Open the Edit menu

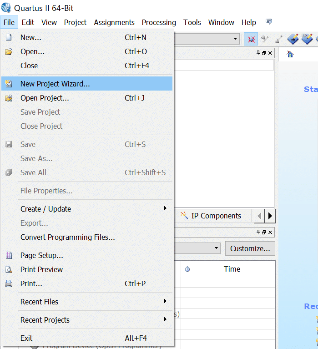[x=28, y=22]
